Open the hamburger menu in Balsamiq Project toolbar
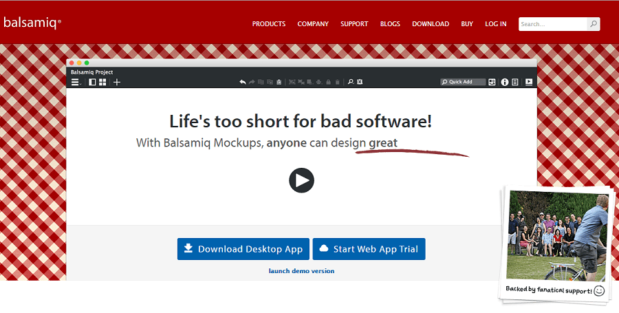 (x=76, y=82)
